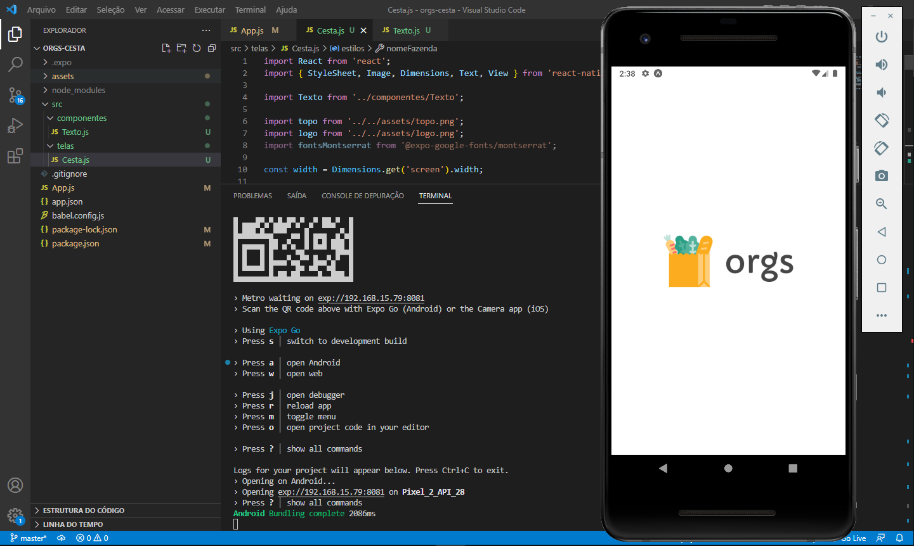The image size is (914, 546).
Task: Open the Arquivo menu
Action: (x=41, y=10)
